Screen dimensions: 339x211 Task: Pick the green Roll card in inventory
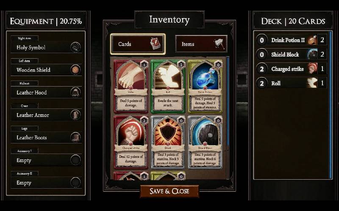[x=168, y=87]
